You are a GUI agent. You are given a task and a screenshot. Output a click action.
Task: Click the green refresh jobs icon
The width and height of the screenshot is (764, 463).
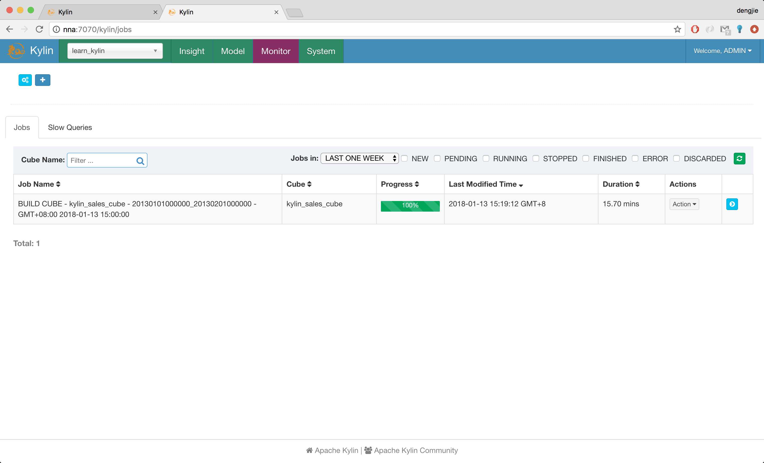click(x=739, y=159)
